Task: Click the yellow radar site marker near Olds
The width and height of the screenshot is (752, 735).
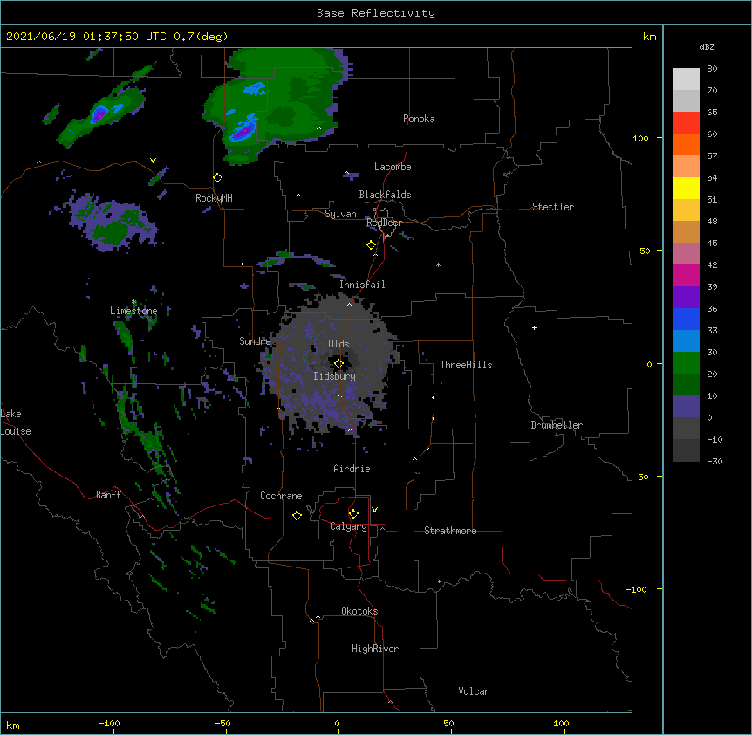Action: coord(338,364)
